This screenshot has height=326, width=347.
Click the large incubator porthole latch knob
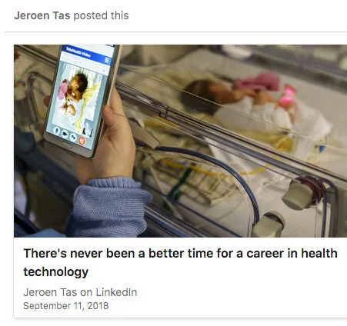(x=299, y=195)
